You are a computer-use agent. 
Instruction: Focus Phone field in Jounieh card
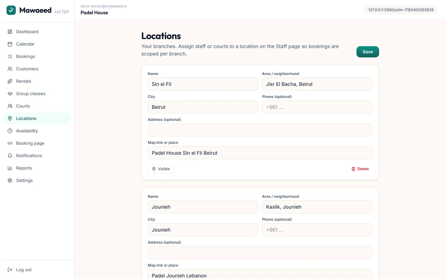[x=317, y=230]
